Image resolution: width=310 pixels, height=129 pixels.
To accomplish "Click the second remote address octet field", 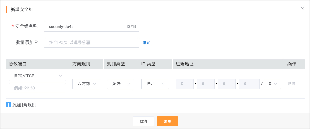I will click(206, 84).
